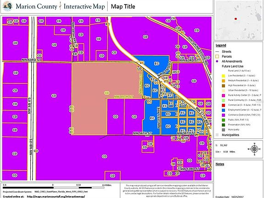The image size is (264, 198).
Task: Click the Legend panel heading
Action: click(x=221, y=45)
